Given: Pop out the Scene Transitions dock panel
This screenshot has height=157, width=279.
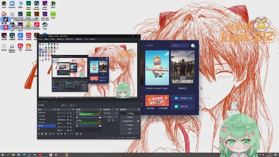Looking at the screenshot, I should (x=117, y=109).
